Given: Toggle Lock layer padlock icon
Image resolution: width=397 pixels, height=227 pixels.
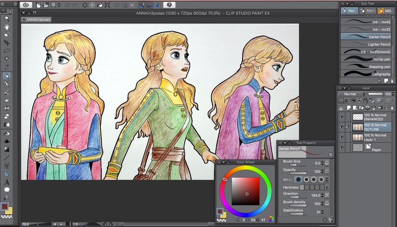Looking at the screenshot, I should [x=365, y=101].
